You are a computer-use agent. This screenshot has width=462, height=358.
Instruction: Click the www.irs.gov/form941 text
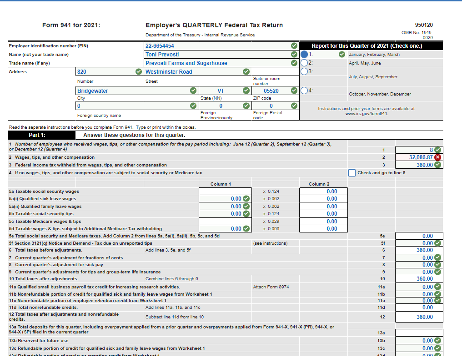(367, 113)
